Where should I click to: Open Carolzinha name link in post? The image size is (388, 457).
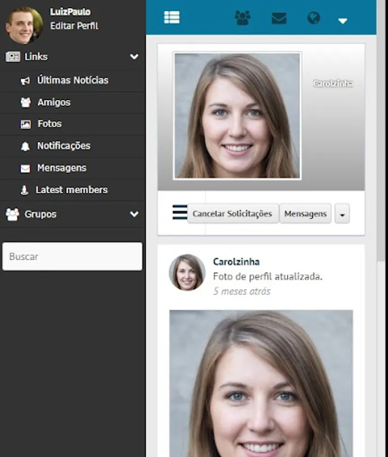pyautogui.click(x=236, y=262)
